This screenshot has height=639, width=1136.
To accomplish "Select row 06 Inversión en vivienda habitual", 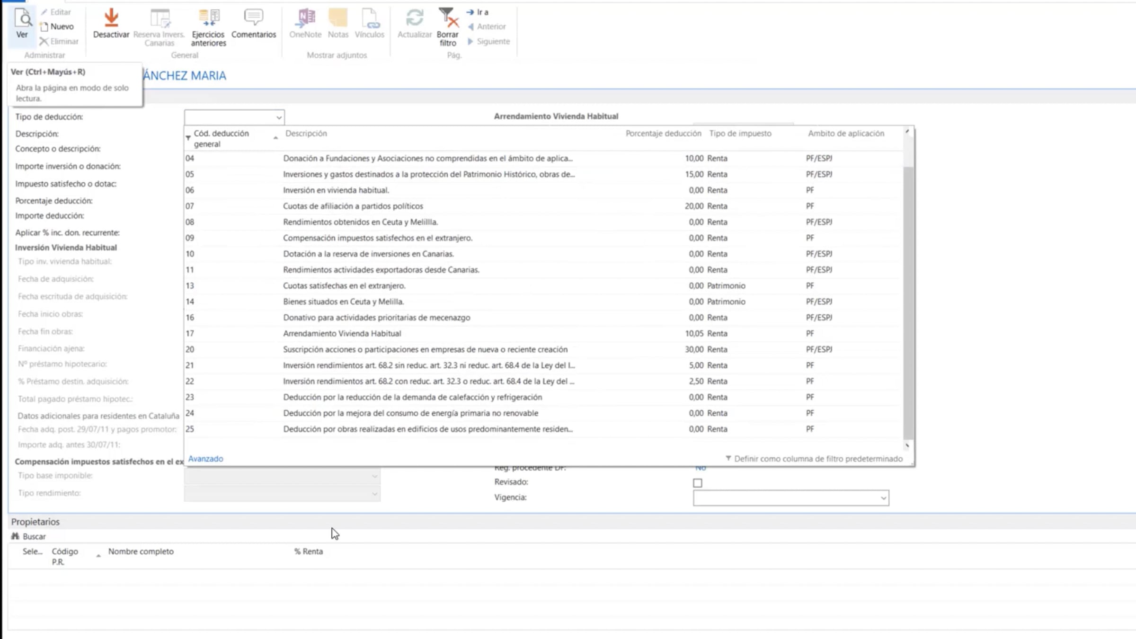I will 543,190.
